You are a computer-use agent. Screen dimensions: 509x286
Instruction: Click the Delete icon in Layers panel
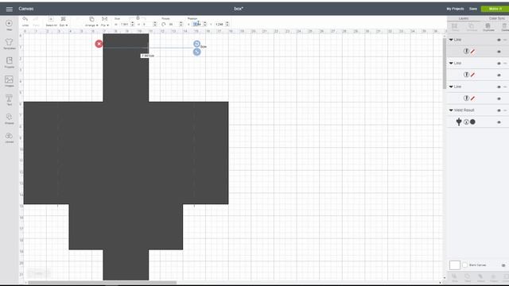(x=504, y=27)
